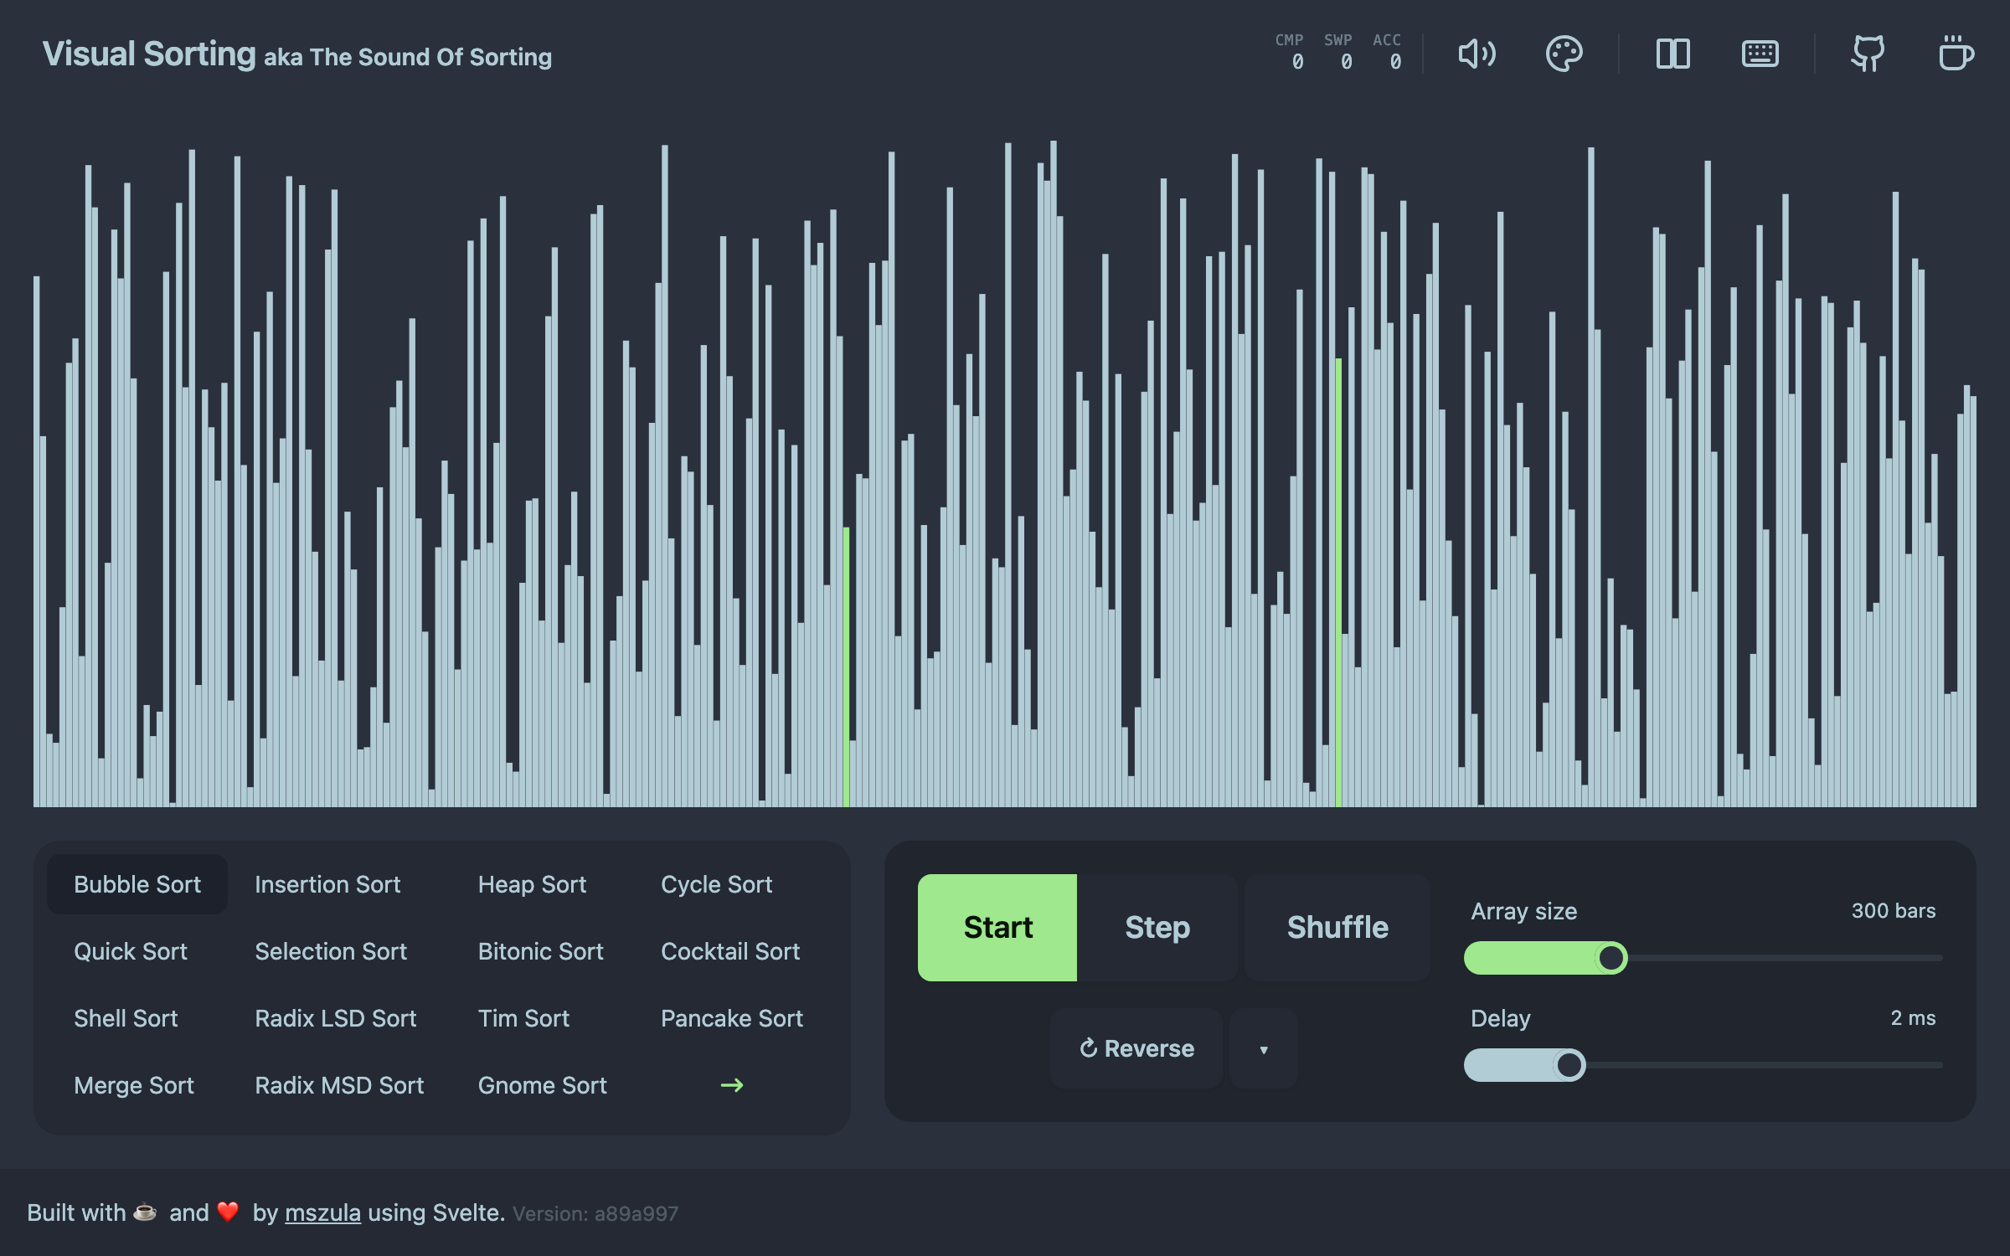2010x1256 pixels.
Task: Click the coffee cup donate icon
Action: click(1956, 54)
